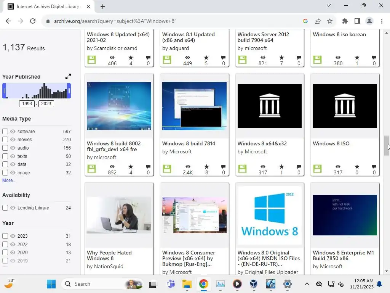
Task: Open the Extensions puzzle icon
Action: (345, 21)
